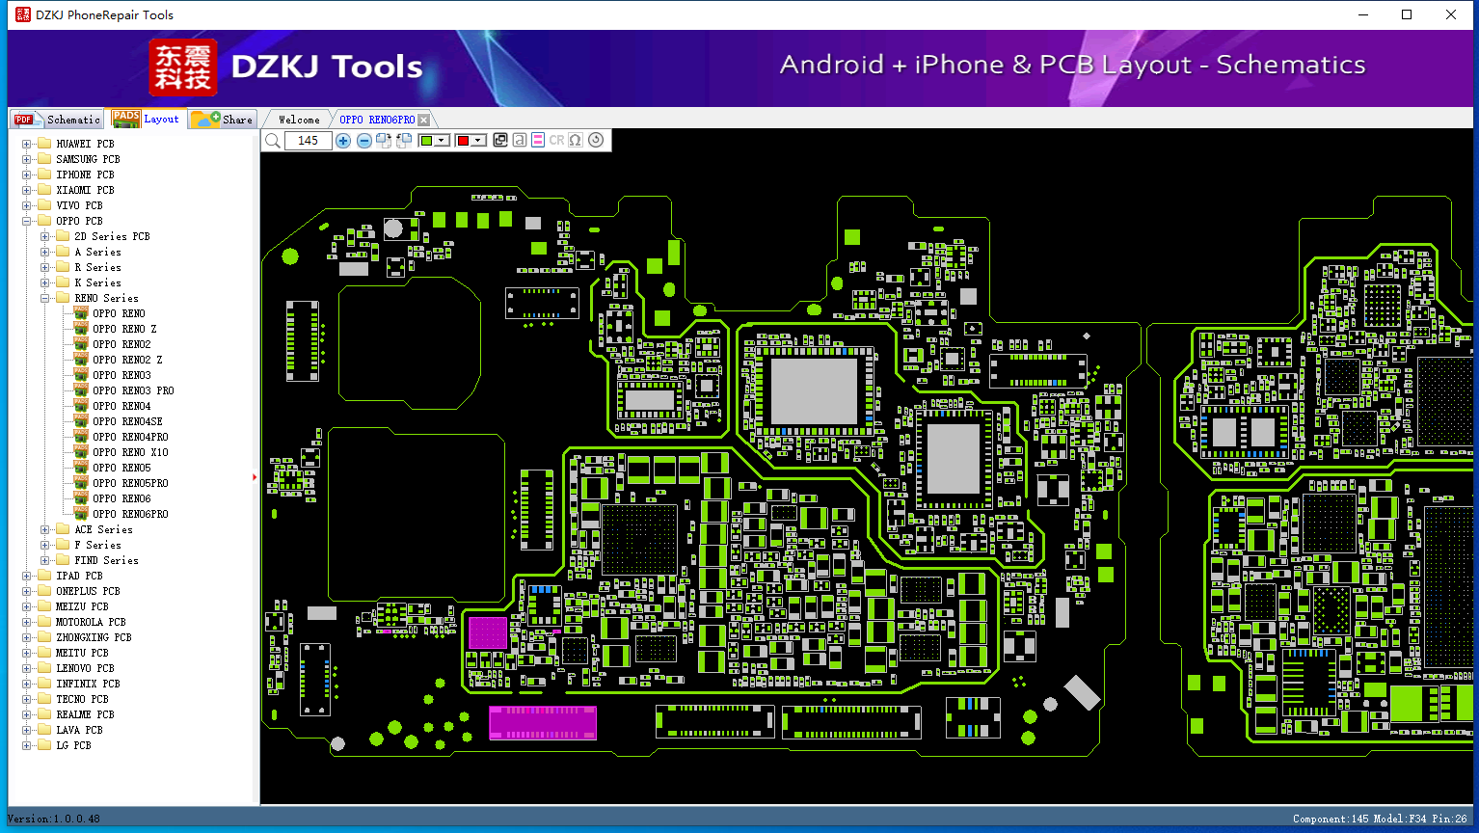Image resolution: width=1479 pixels, height=833 pixels.
Task: Select the 'TECNO PCB' tree row
Action: (x=82, y=699)
